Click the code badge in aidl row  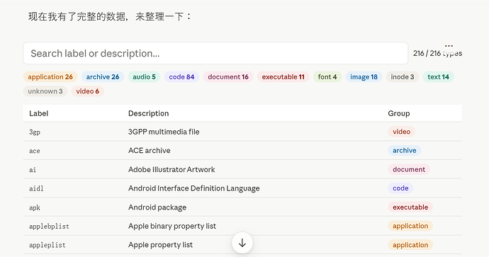coord(400,188)
